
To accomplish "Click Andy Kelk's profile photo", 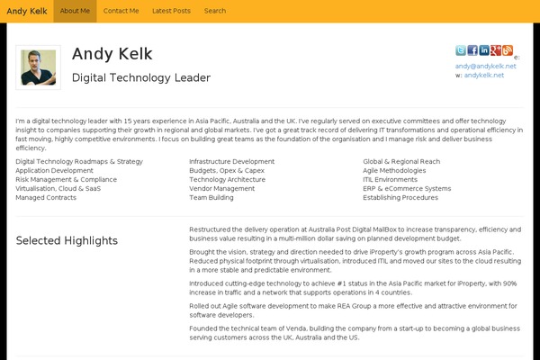I will pyautogui.click(x=38, y=67).
